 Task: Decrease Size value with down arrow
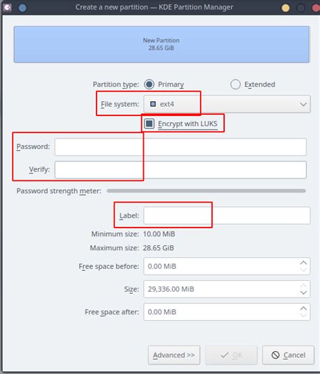coord(303,293)
